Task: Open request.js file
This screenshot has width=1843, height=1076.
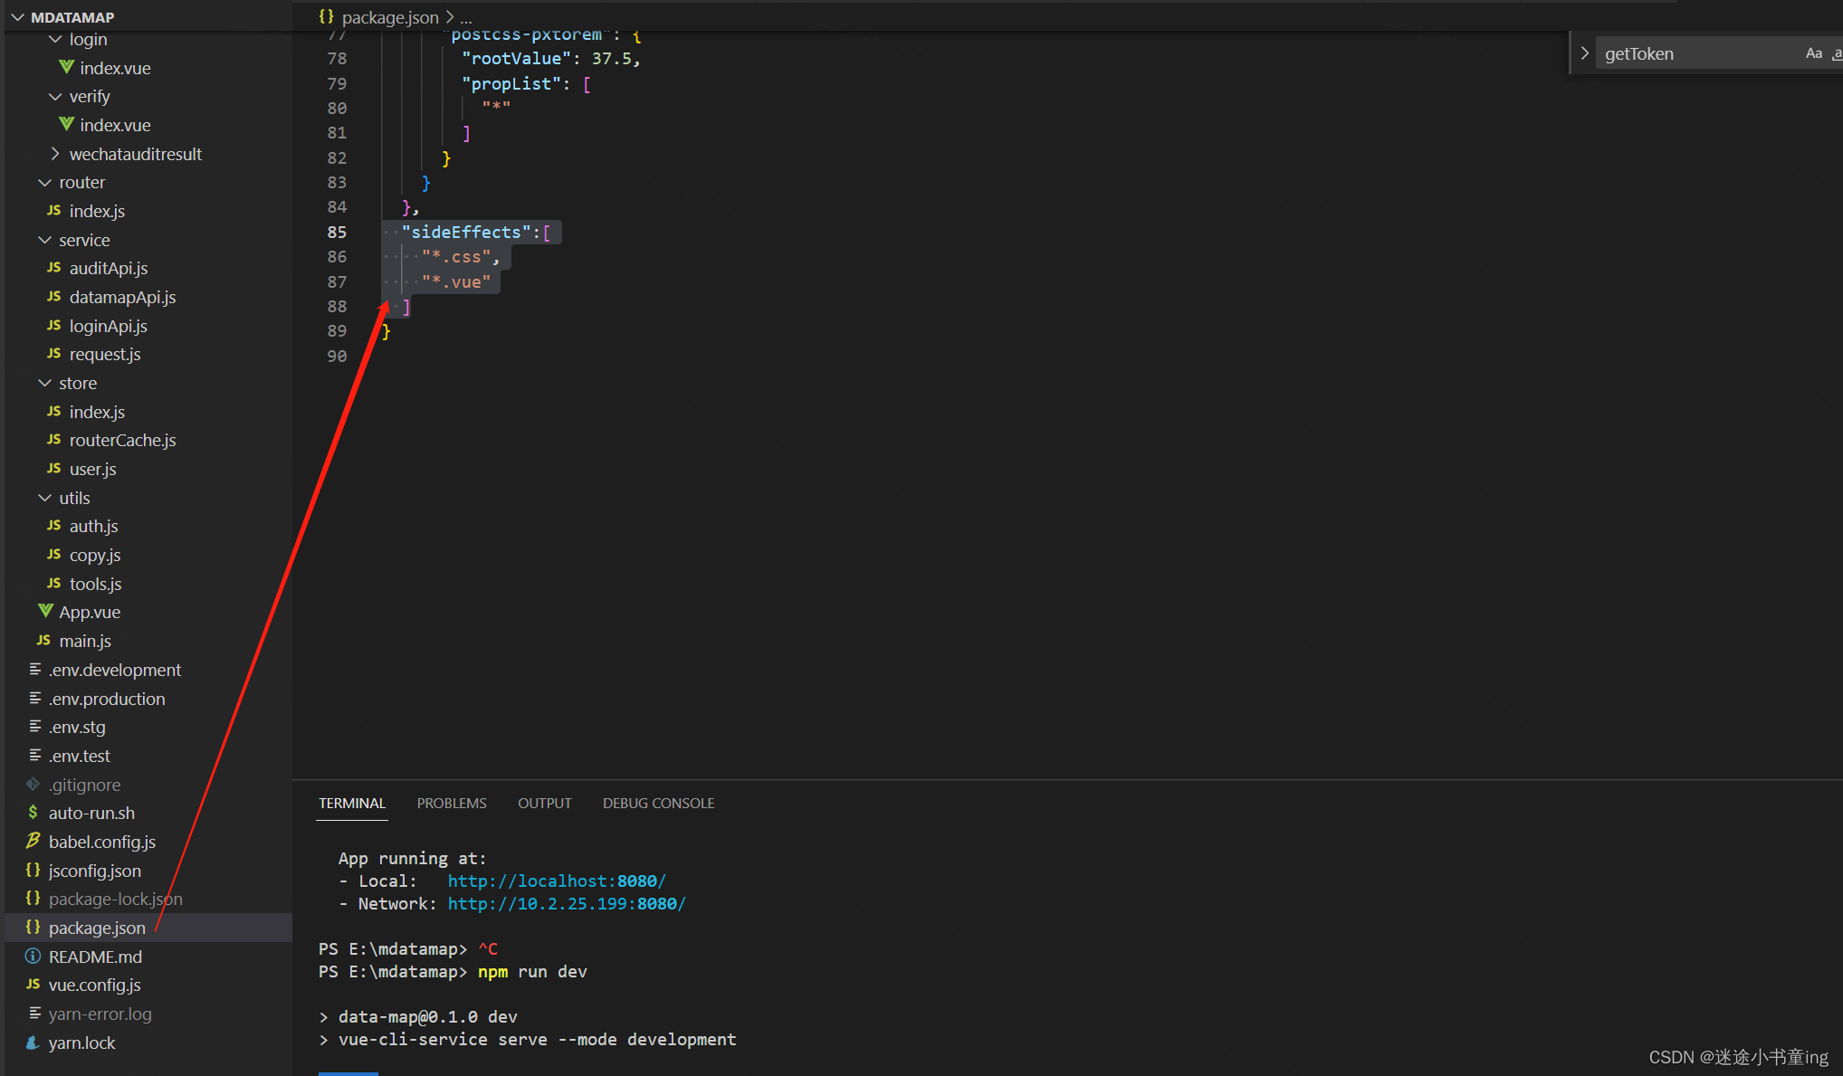Action: click(105, 354)
